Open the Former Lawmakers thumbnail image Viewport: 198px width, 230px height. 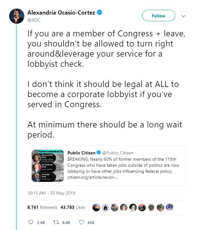click(48, 166)
